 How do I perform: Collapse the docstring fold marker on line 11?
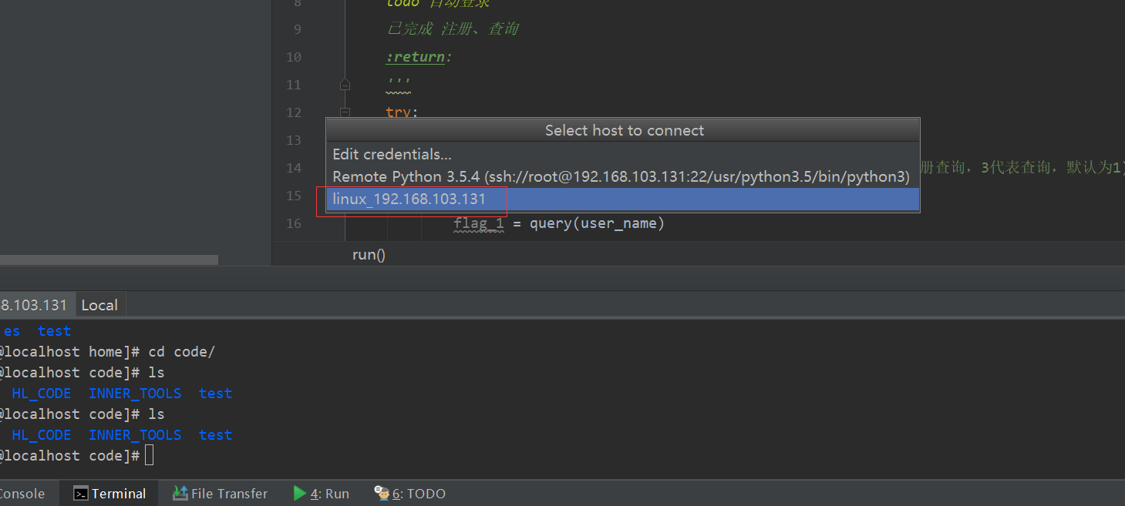(345, 84)
